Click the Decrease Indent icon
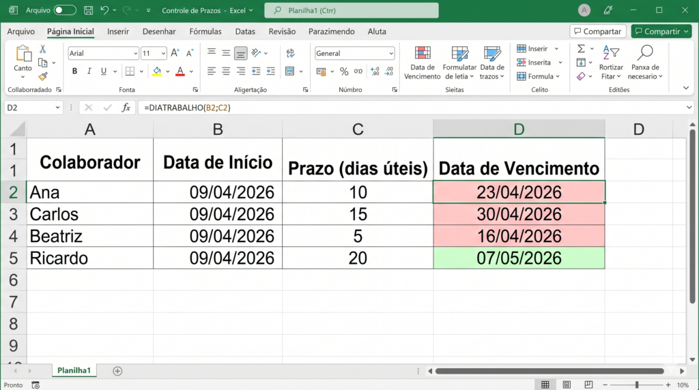Viewport: 699px width, 390px height. (x=256, y=71)
